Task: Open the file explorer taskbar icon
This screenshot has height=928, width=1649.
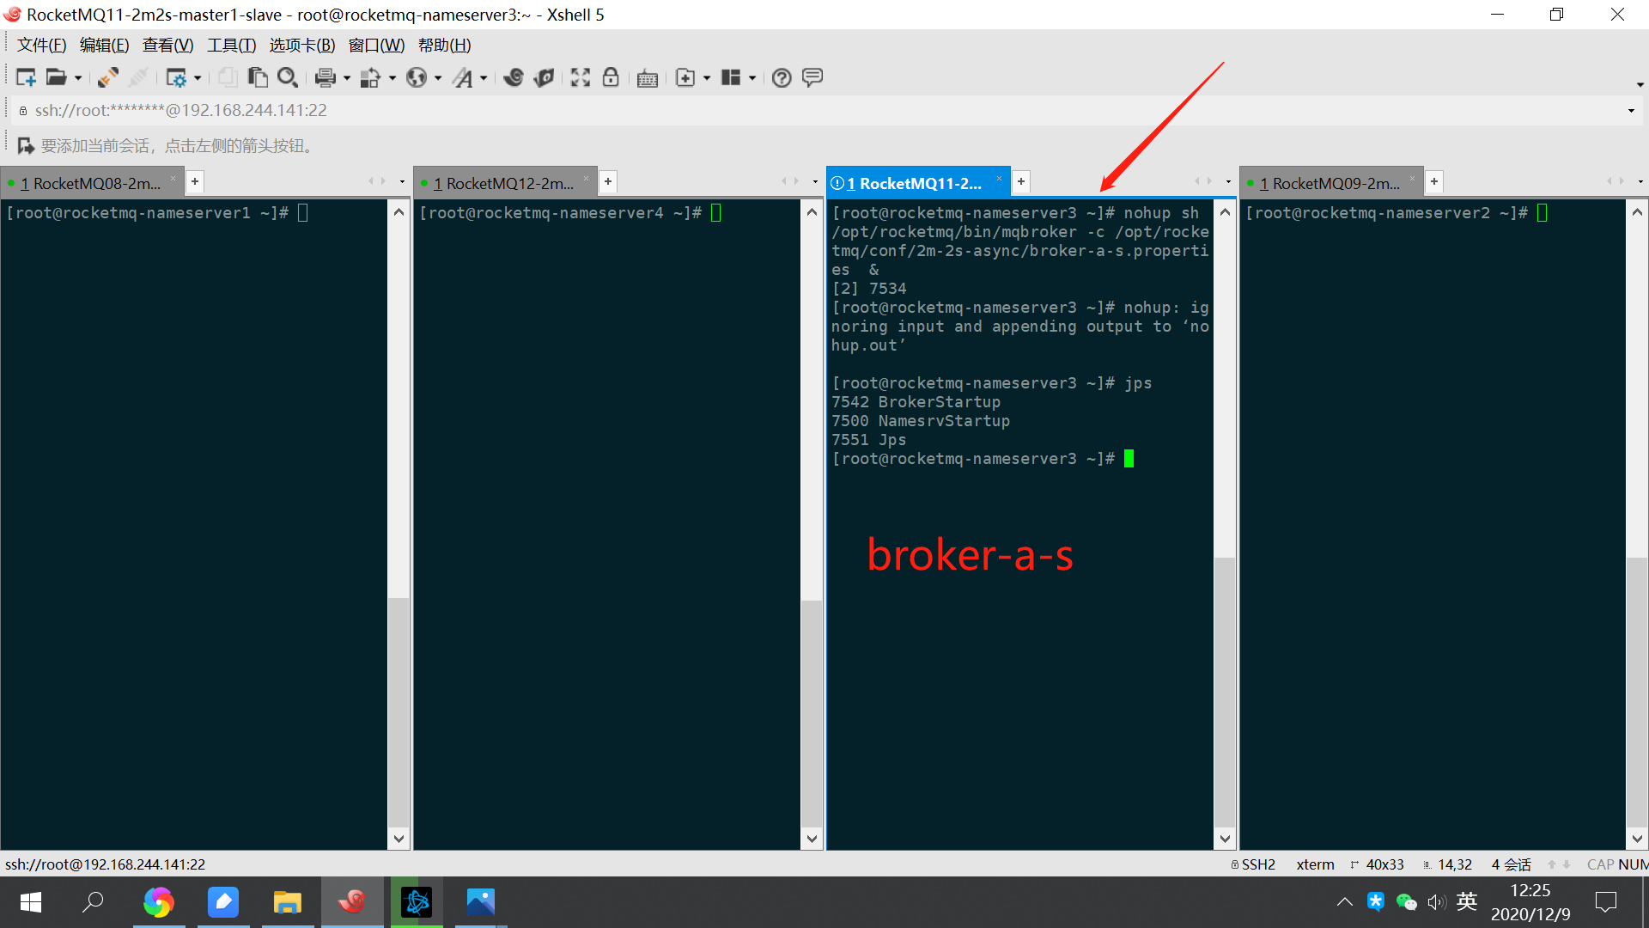Action: [x=287, y=902]
